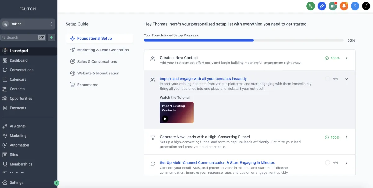Click Generate New Leads with High-Converting Funnel title
373x188 pixels.
(x=205, y=137)
